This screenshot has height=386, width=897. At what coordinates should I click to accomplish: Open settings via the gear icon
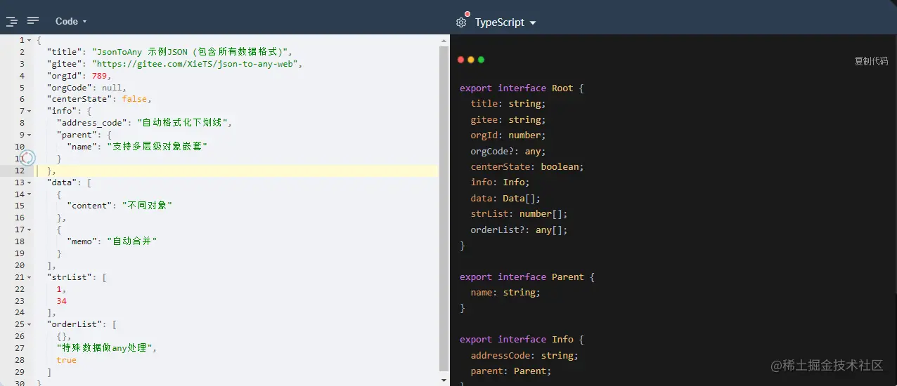pos(461,22)
